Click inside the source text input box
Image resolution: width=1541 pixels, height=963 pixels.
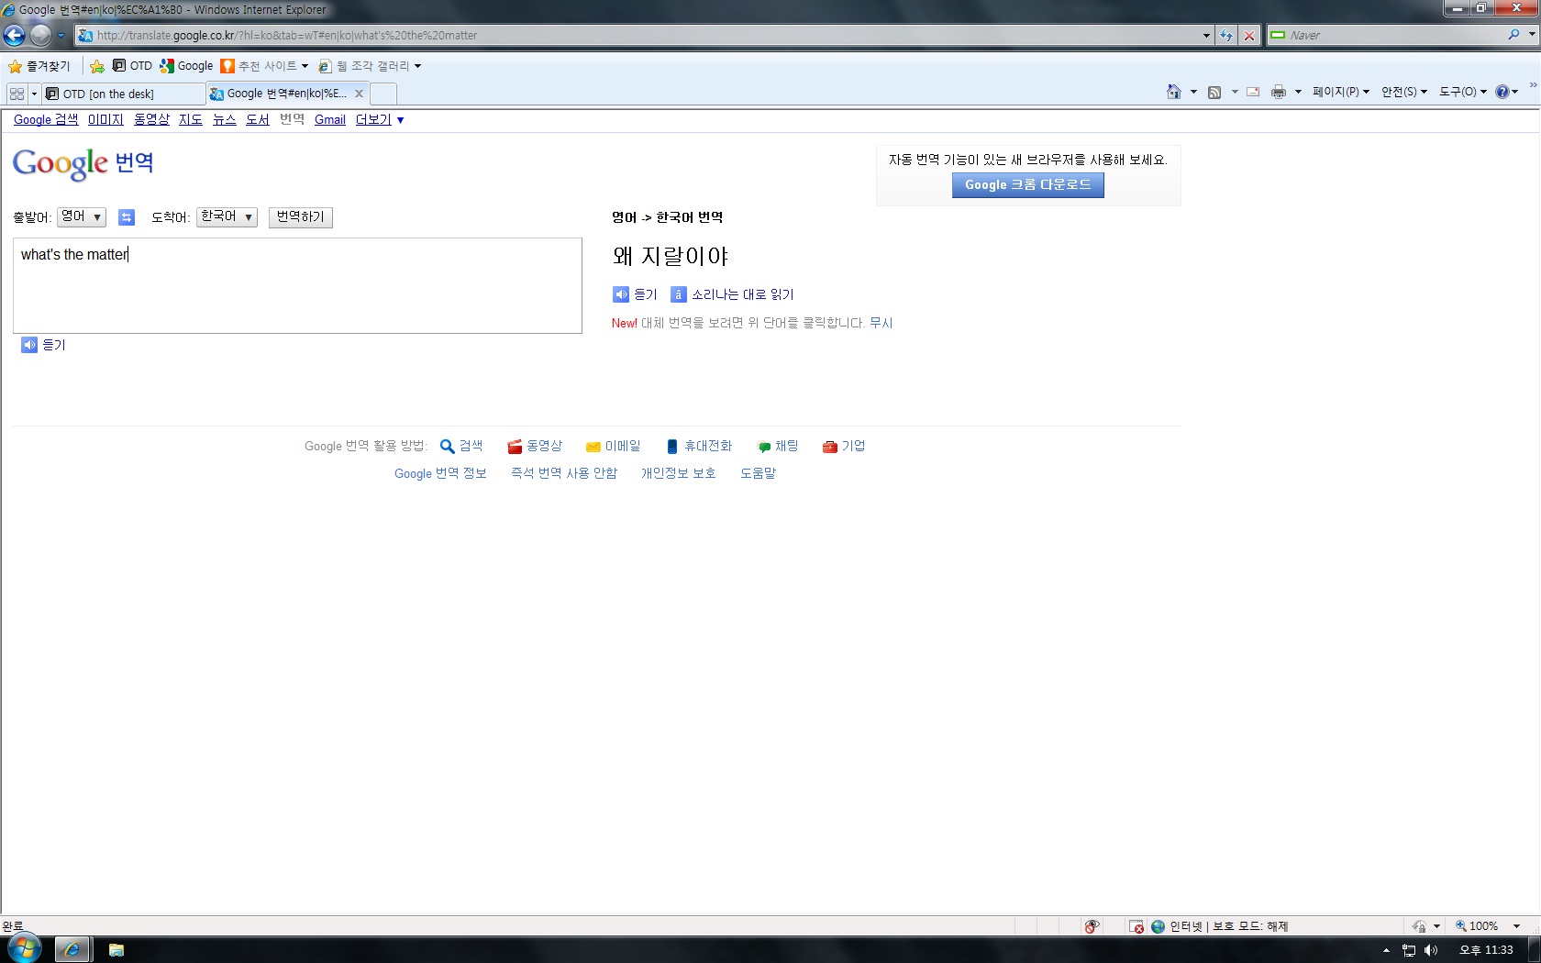(x=297, y=285)
